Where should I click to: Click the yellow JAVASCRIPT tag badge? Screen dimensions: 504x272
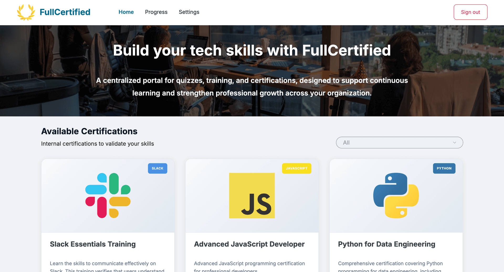296,168
